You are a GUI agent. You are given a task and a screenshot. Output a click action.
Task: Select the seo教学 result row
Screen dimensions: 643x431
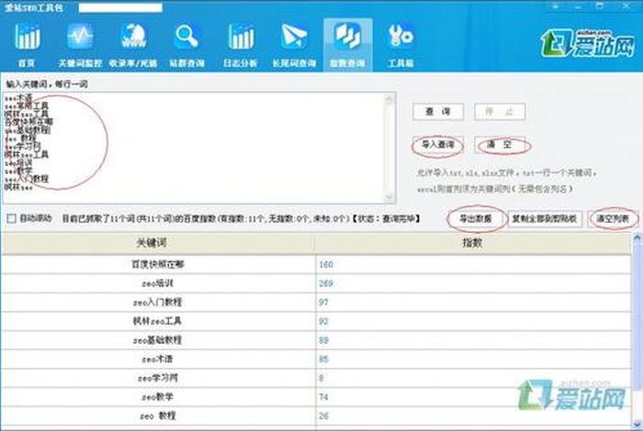click(316, 397)
